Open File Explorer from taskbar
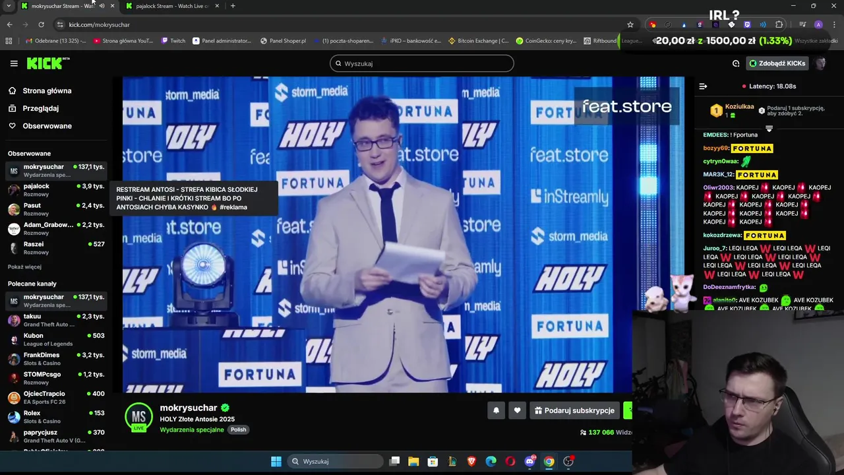Image resolution: width=844 pixels, height=475 pixels. pos(413,461)
